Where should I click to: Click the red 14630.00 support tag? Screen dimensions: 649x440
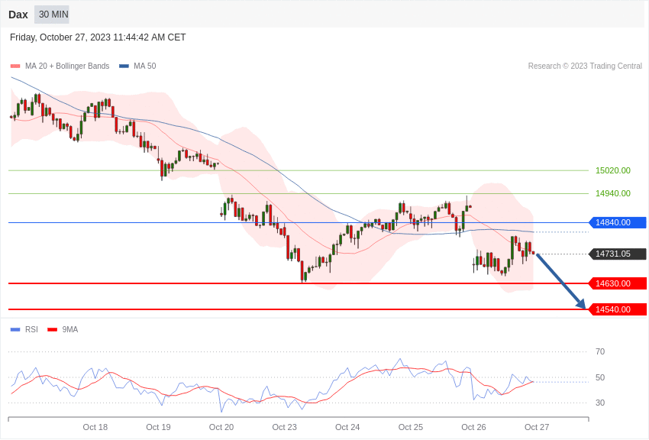(x=618, y=283)
